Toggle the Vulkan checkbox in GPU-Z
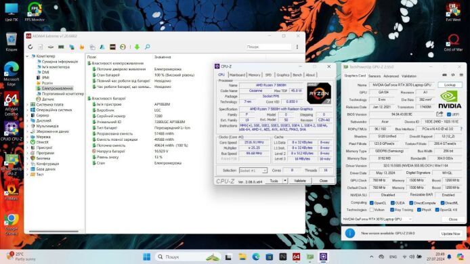 pos(372,210)
